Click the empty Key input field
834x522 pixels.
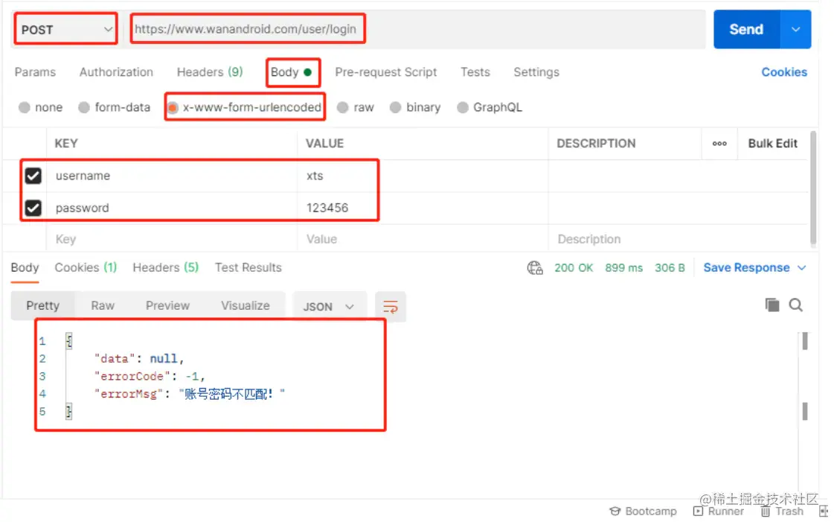172,239
